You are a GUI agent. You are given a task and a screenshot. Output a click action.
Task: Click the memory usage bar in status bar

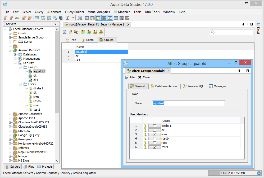click(232, 173)
